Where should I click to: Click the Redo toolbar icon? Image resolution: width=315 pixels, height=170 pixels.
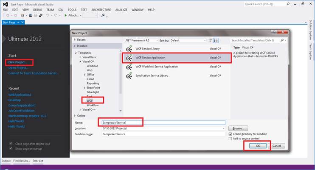coord(56,15)
